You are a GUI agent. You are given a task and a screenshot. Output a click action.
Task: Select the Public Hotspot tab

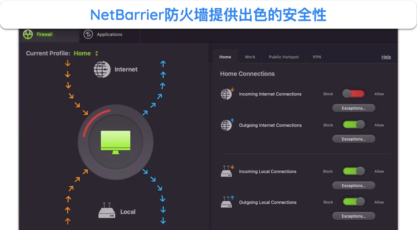284,57
